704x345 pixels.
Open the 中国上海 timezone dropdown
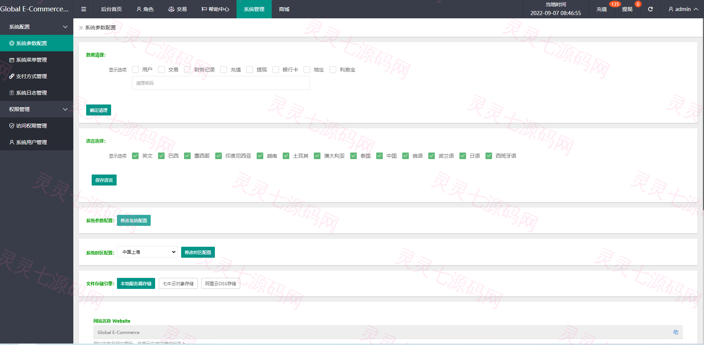pyautogui.click(x=147, y=252)
